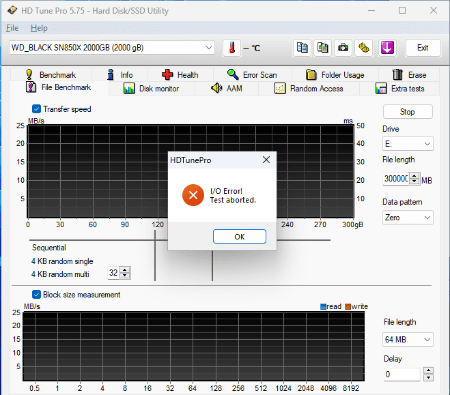Click the Data pattern label
Viewport: 450px width, 395px height.
[x=402, y=202]
